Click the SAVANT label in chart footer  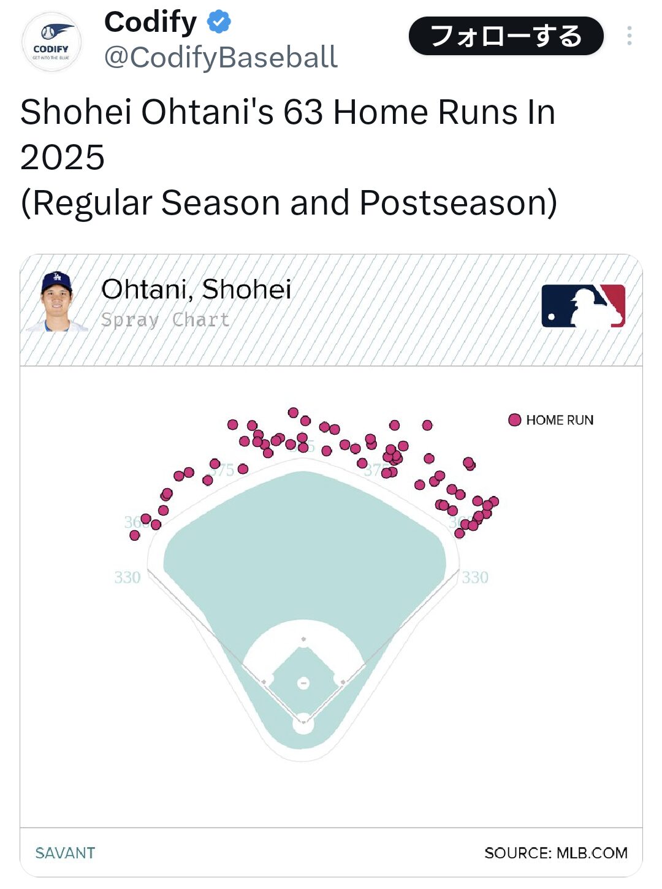tap(65, 853)
